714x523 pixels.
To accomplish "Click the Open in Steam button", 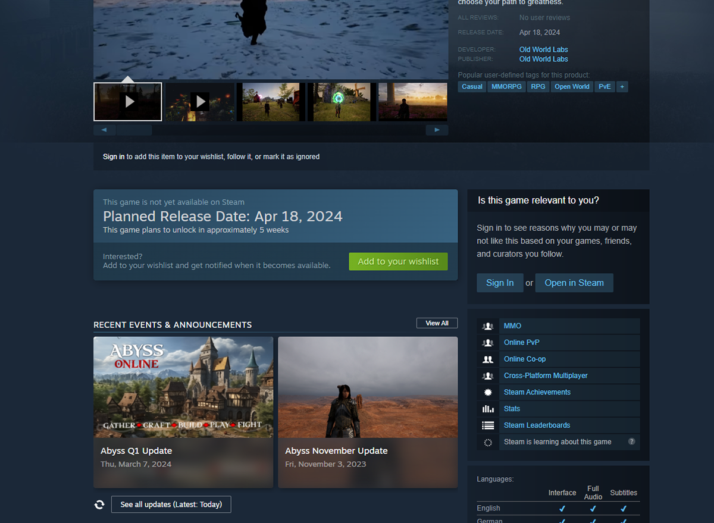I will [574, 283].
